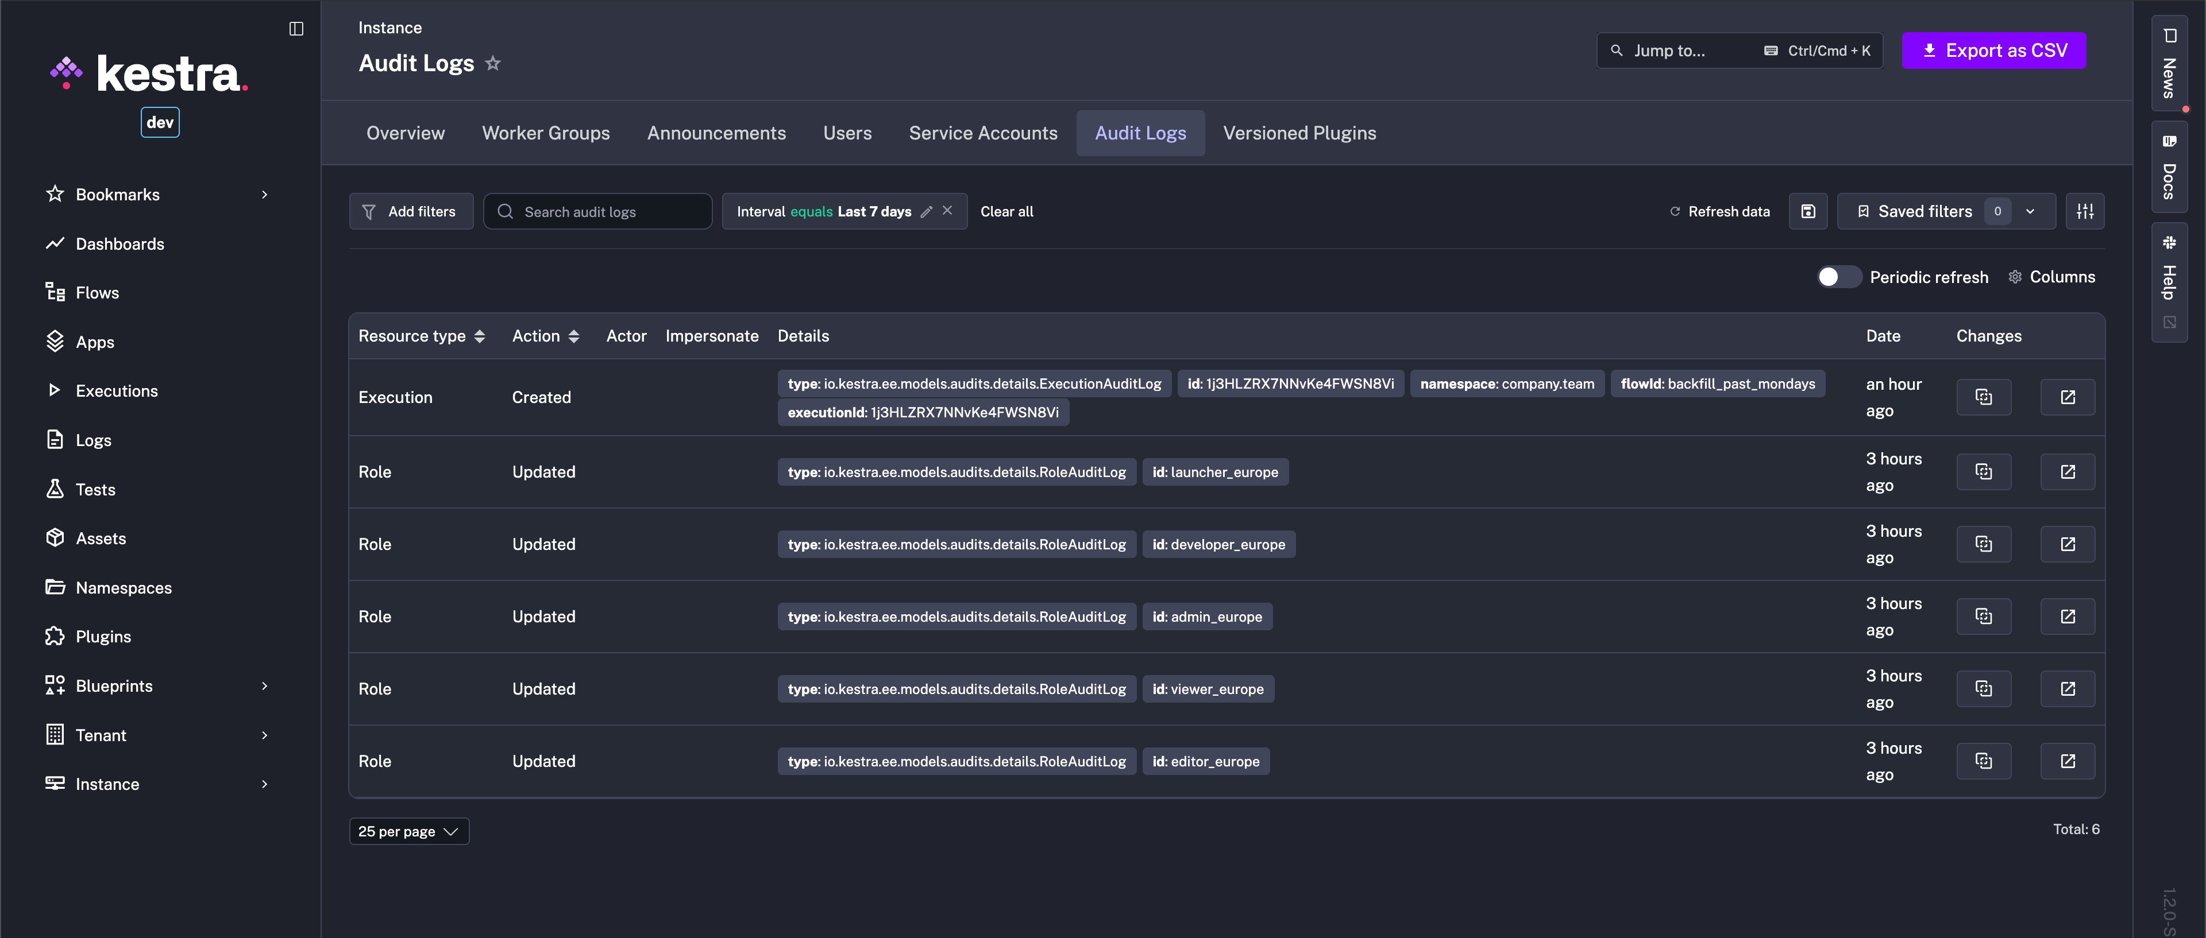Open the Docs panel
Image resolution: width=2206 pixels, height=938 pixels.
click(x=2169, y=169)
